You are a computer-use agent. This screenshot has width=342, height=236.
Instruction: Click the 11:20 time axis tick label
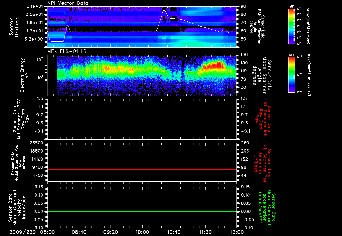pos(206,232)
